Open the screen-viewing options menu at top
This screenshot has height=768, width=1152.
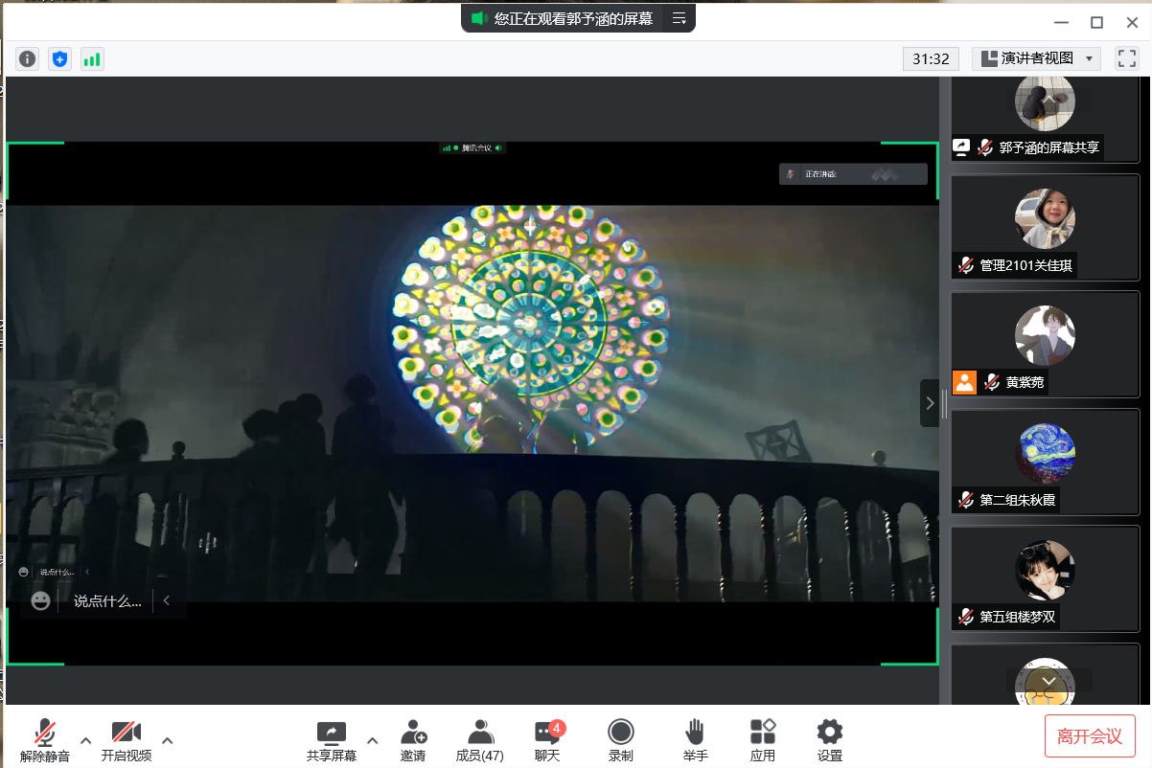(x=679, y=18)
